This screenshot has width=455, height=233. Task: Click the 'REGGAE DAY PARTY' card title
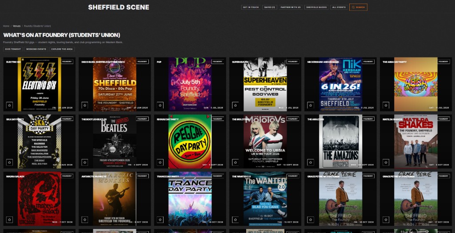click(168, 119)
